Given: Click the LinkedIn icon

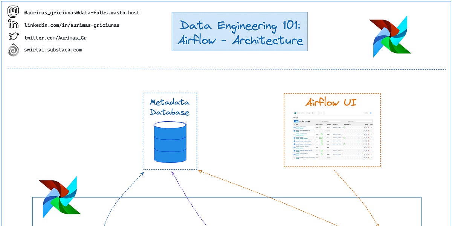Looking at the screenshot, I should [x=13, y=23].
